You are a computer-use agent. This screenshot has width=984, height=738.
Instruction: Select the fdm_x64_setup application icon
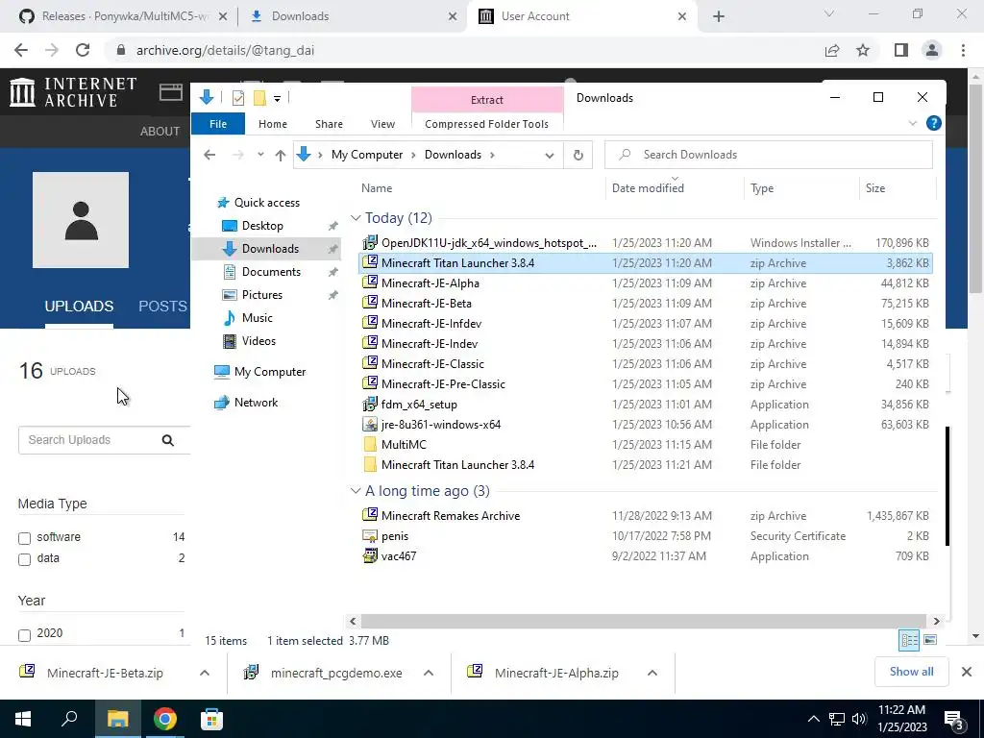[x=370, y=404]
